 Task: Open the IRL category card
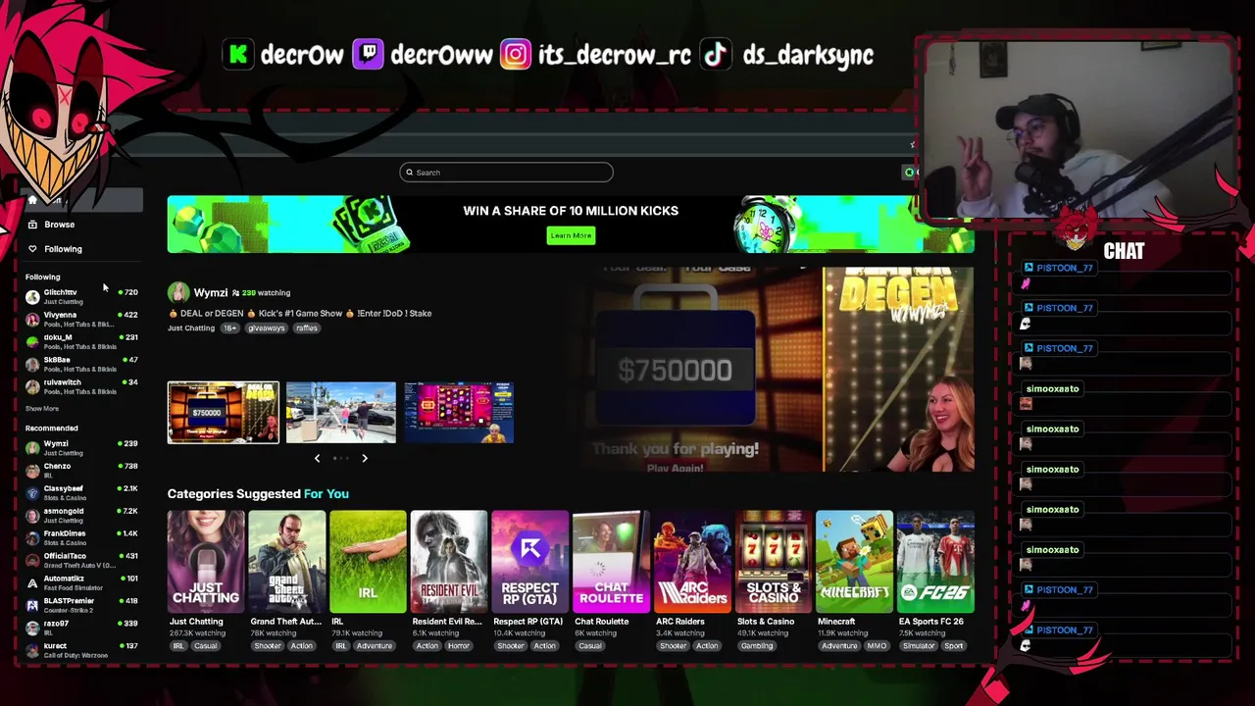pos(368,562)
